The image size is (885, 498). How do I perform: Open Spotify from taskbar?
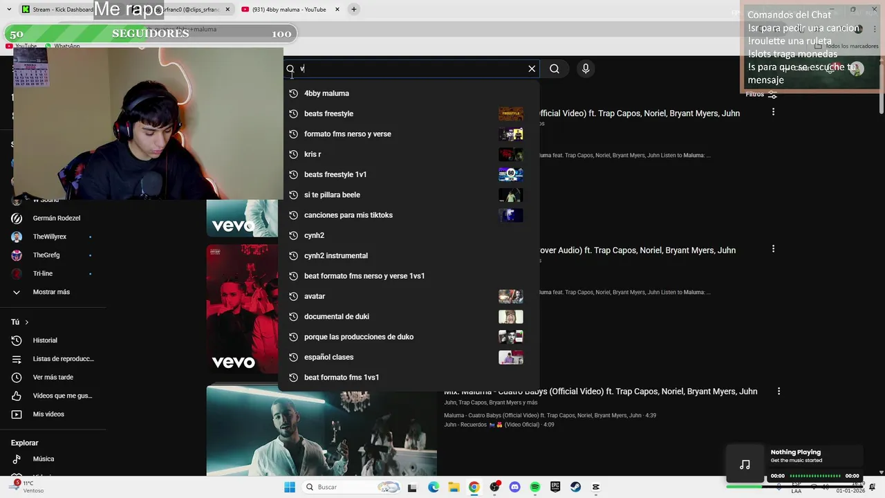pos(535,487)
